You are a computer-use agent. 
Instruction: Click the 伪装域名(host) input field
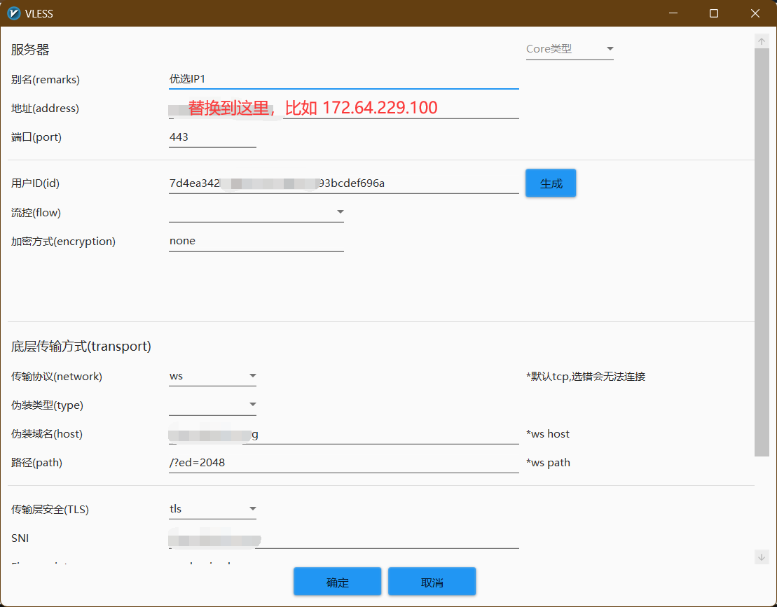pos(344,434)
